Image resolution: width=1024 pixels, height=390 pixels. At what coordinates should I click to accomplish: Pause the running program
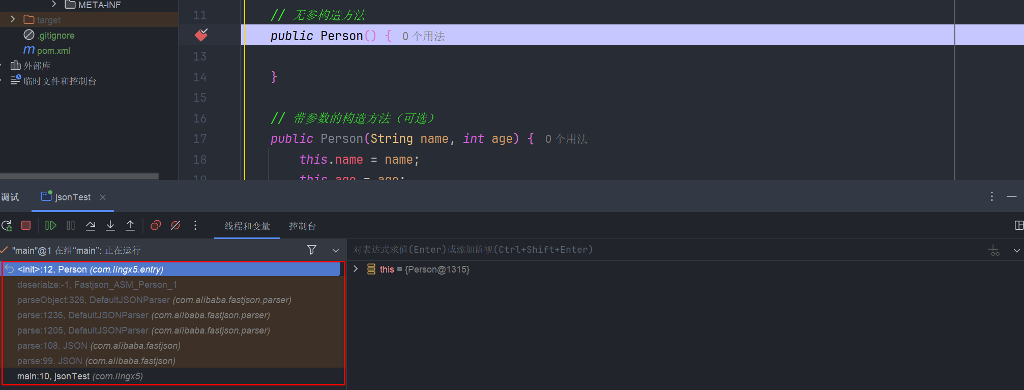[71, 225]
